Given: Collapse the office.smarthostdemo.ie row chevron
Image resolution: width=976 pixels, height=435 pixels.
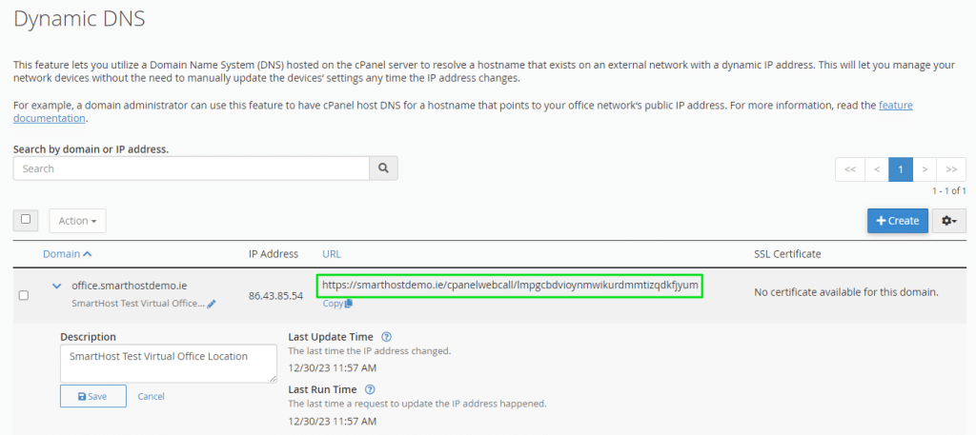Looking at the screenshot, I should click(x=56, y=286).
